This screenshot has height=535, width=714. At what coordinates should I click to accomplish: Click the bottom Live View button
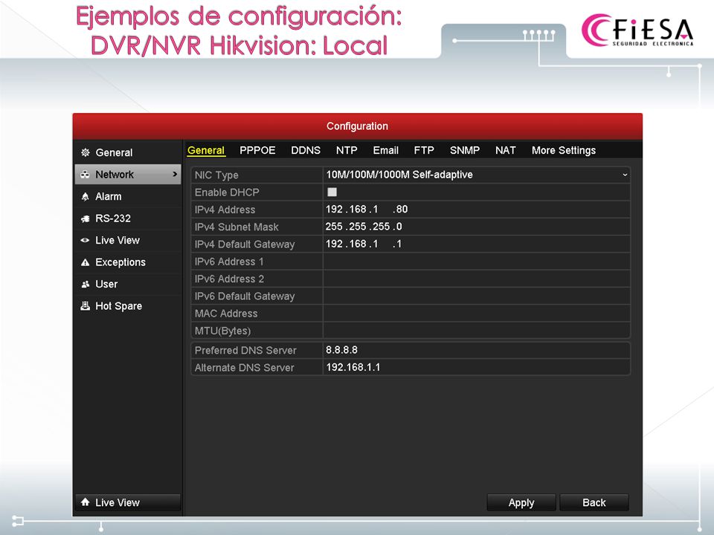[128, 503]
